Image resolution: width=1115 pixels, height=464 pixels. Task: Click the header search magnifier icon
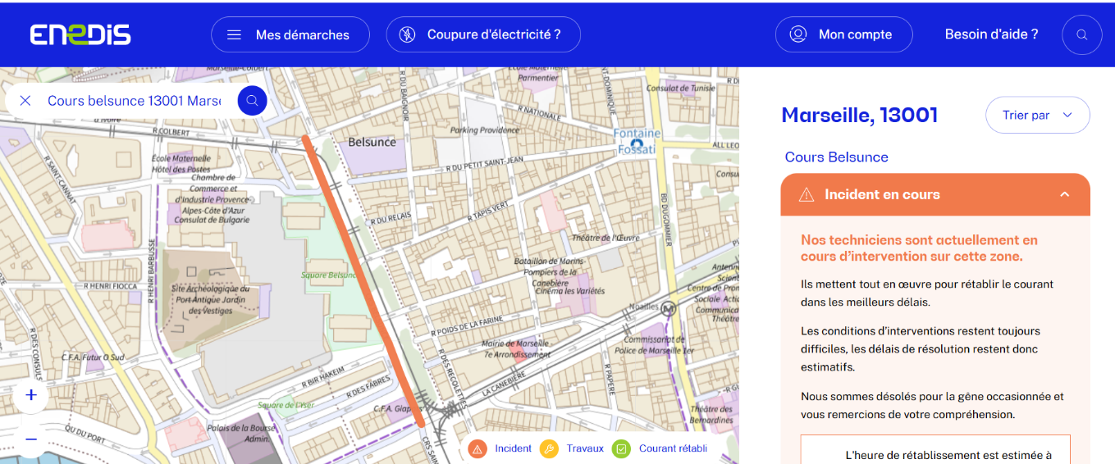[x=1081, y=34]
